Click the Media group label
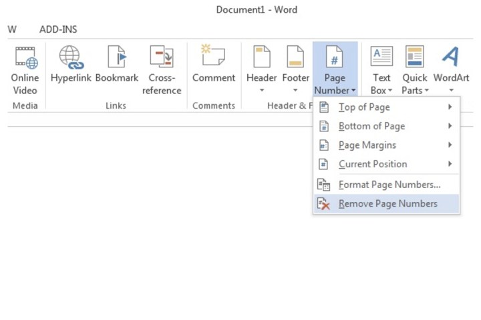The image size is (481, 320). click(25, 105)
